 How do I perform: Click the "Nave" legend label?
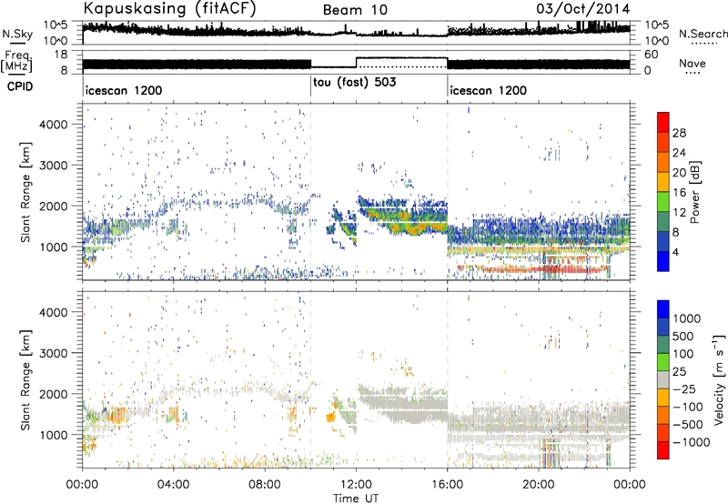[693, 64]
